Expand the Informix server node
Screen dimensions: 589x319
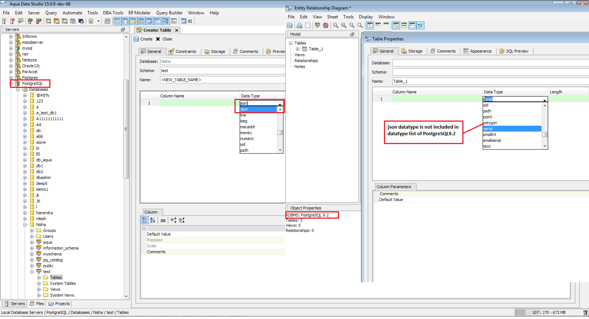[11, 36]
